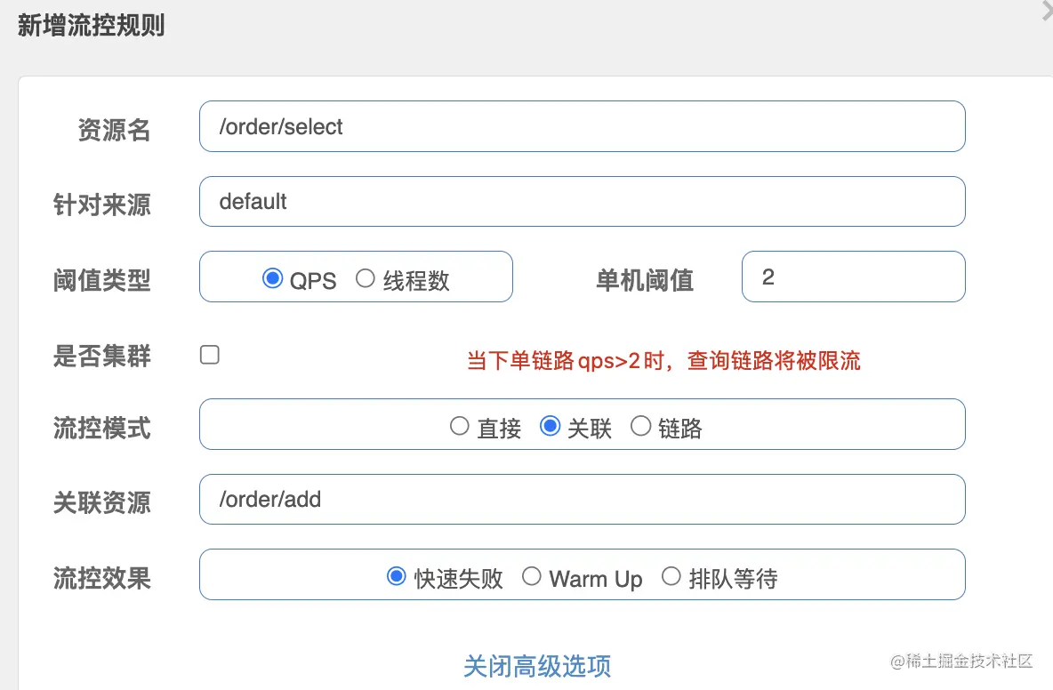The image size is (1053, 690).
Task: Close the 新增流控规则 dialog
Action: tap(1047, 11)
